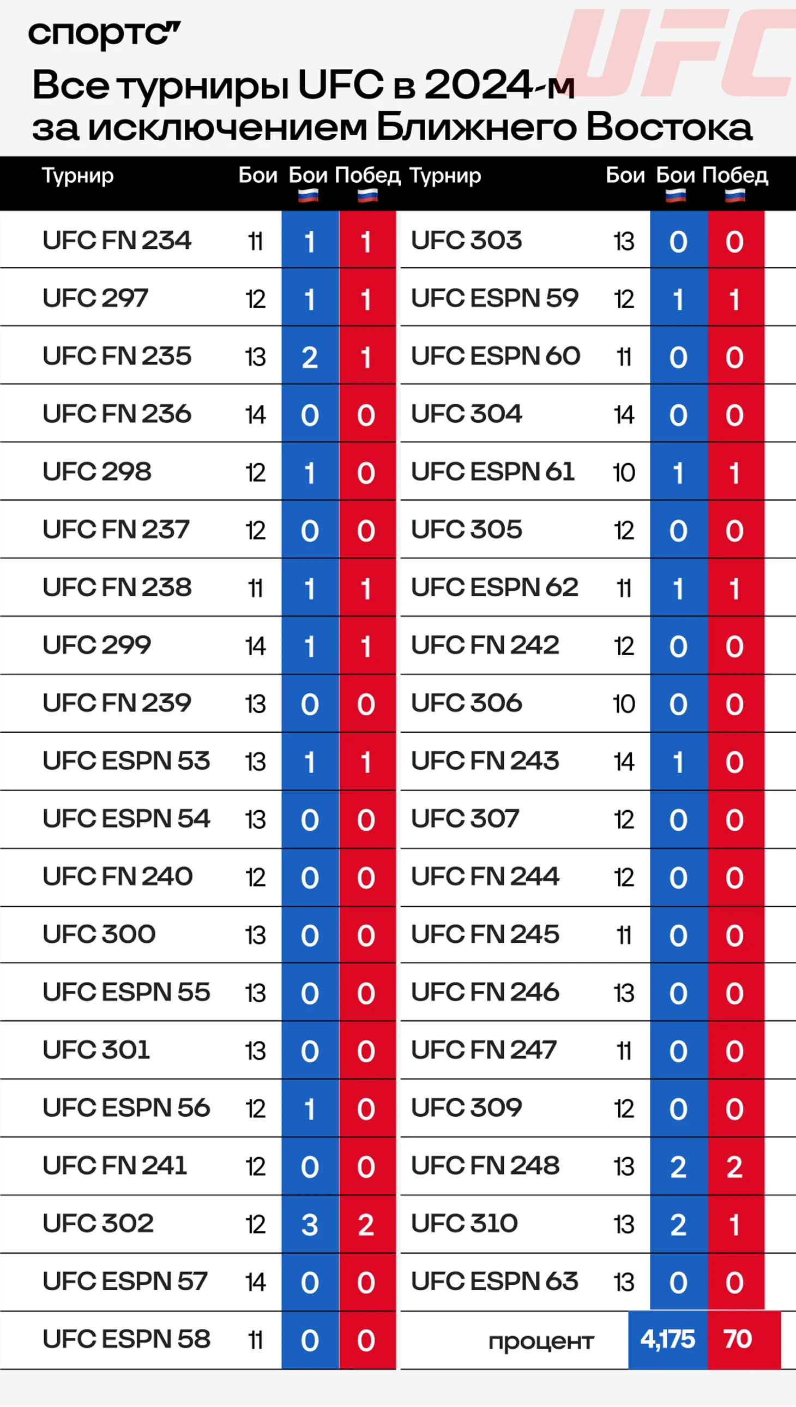796x1407 pixels.
Task: Select the UFC 300 tournament name
Action: [x=99, y=934]
